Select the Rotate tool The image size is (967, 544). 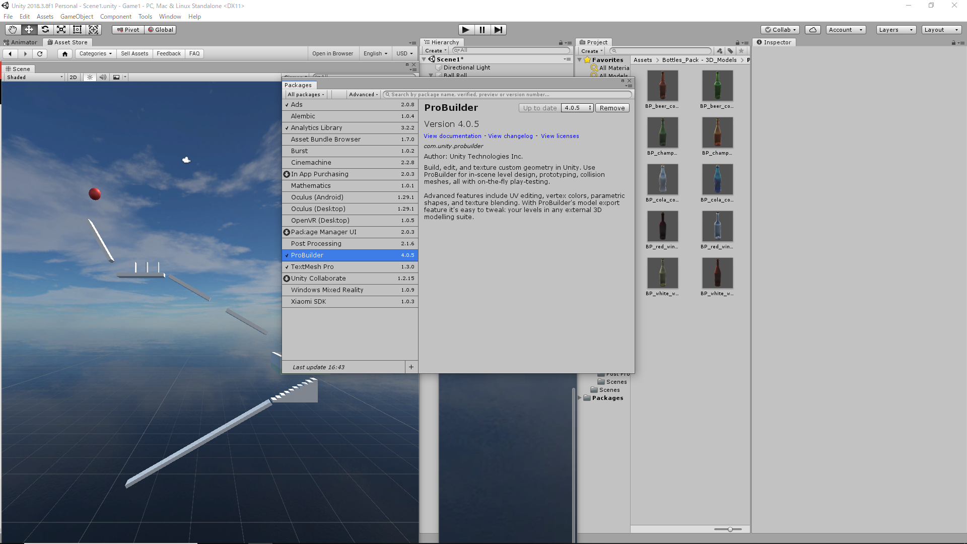pyautogui.click(x=45, y=30)
